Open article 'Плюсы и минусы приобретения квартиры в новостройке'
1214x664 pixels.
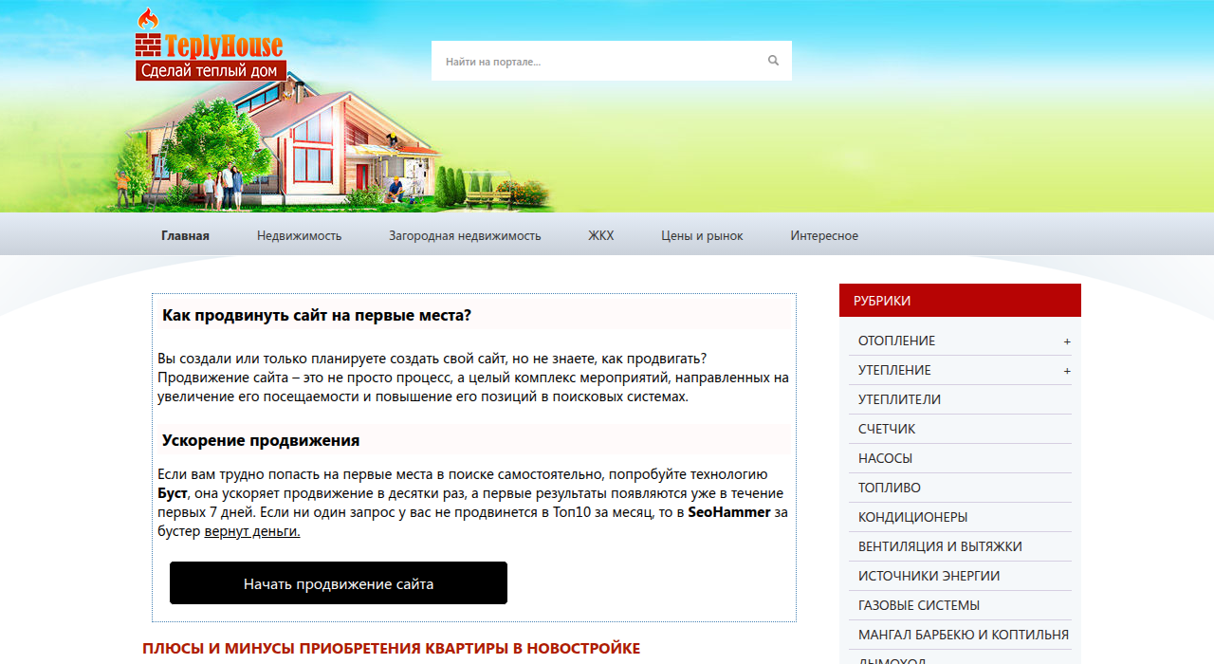click(391, 649)
